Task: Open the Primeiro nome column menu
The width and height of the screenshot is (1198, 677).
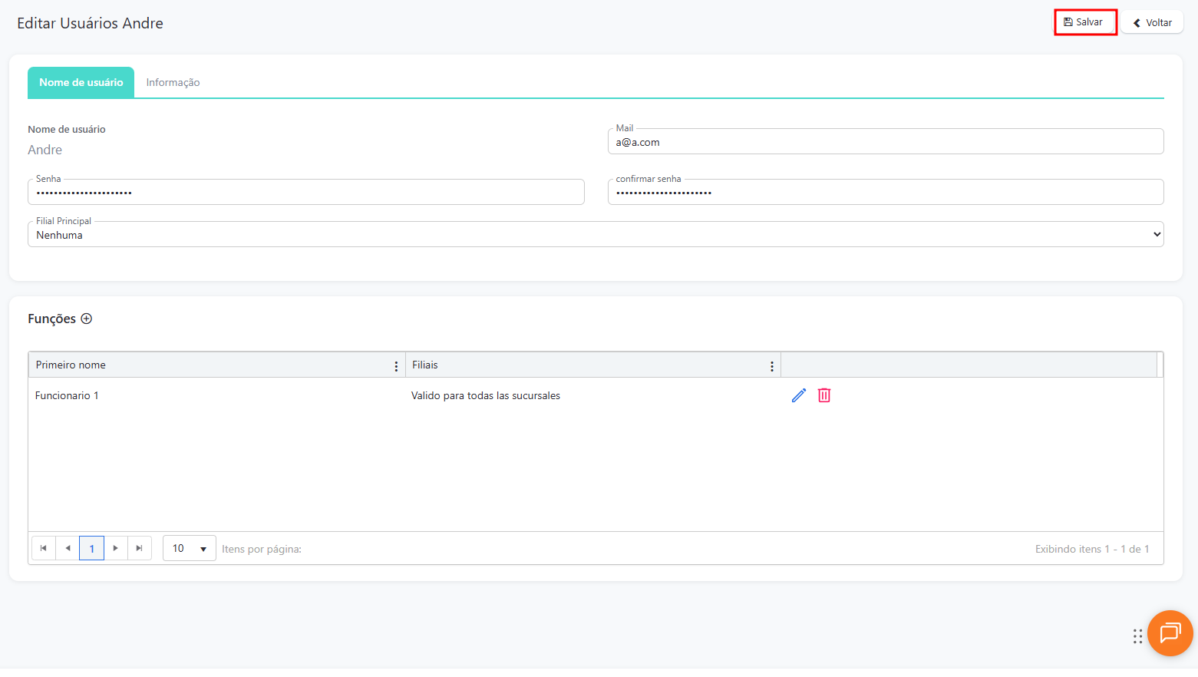Action: click(x=396, y=366)
